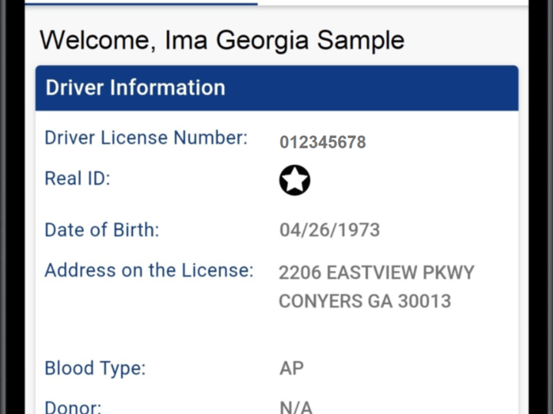Click the Driver License Number label

[146, 138]
